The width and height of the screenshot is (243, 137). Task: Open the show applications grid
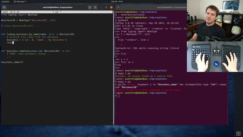pyautogui.click(x=238, y=134)
